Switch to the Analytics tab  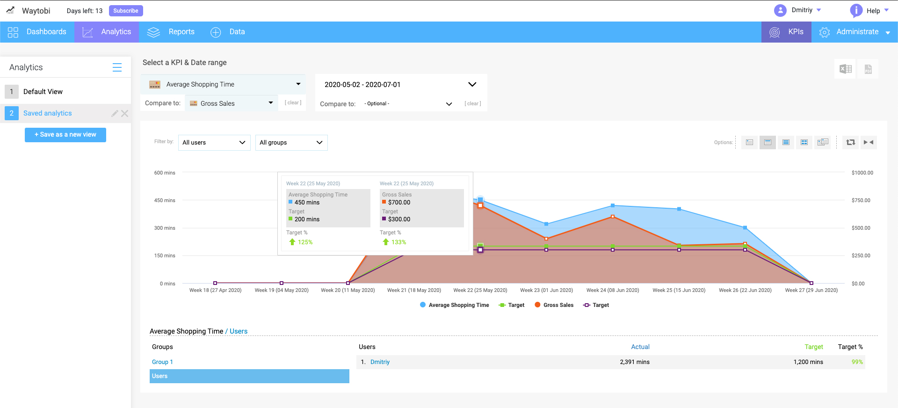[x=107, y=32]
